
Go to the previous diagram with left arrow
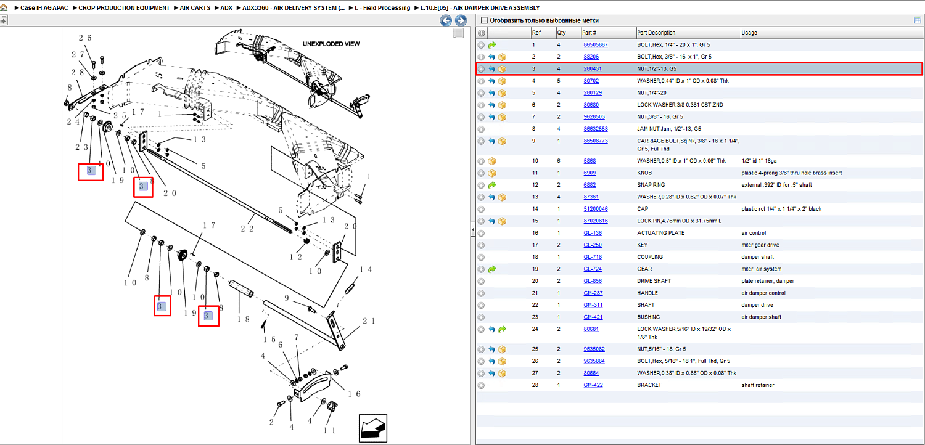click(445, 20)
